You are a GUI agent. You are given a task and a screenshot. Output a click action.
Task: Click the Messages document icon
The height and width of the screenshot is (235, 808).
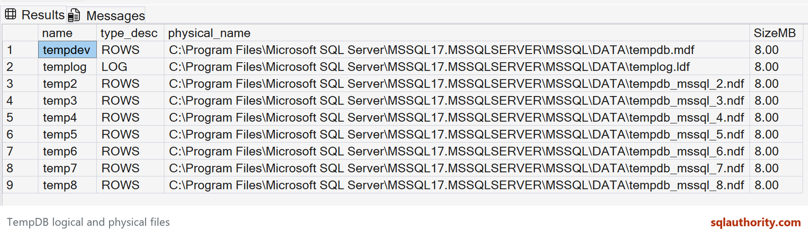coord(74,15)
